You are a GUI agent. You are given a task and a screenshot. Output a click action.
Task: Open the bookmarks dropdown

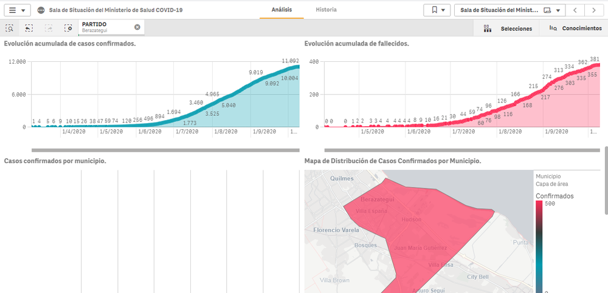437,10
